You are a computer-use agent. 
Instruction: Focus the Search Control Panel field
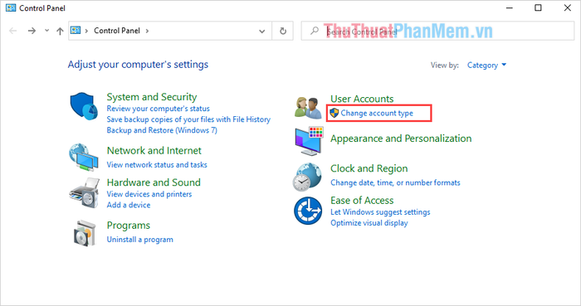[437, 31]
